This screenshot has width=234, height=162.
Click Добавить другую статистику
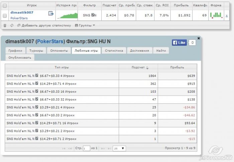[44, 25]
